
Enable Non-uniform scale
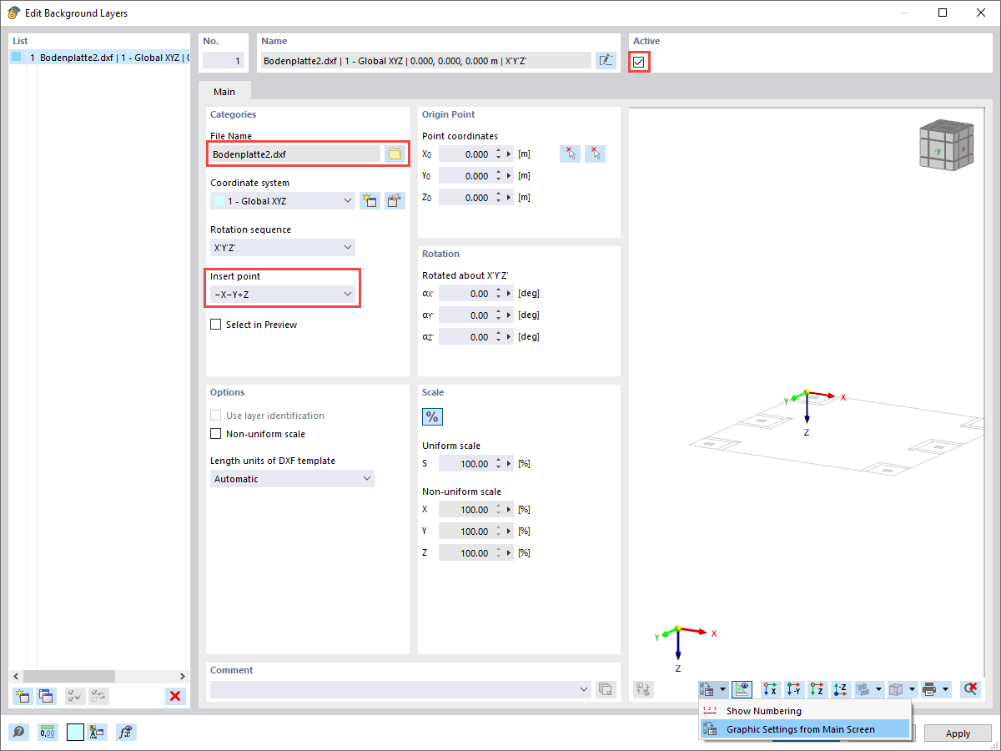(x=215, y=434)
